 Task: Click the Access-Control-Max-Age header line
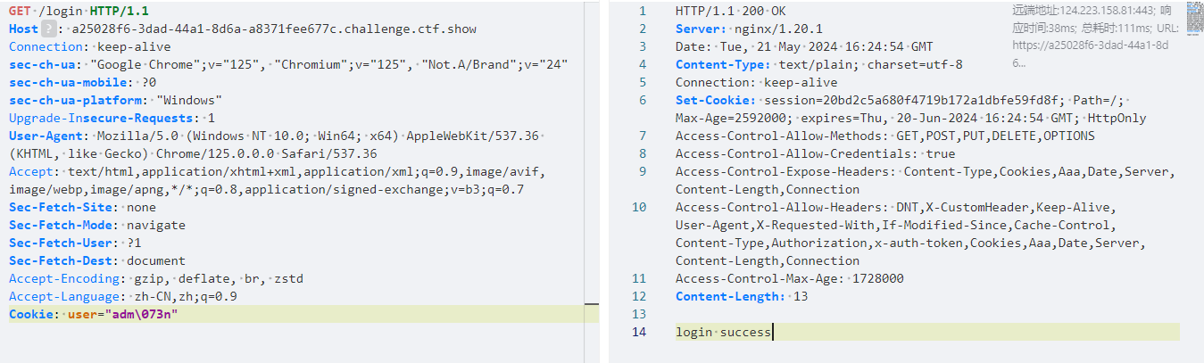(789, 278)
